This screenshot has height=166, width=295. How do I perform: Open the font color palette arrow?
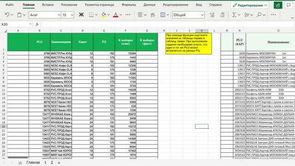pyautogui.click(x=121, y=15)
